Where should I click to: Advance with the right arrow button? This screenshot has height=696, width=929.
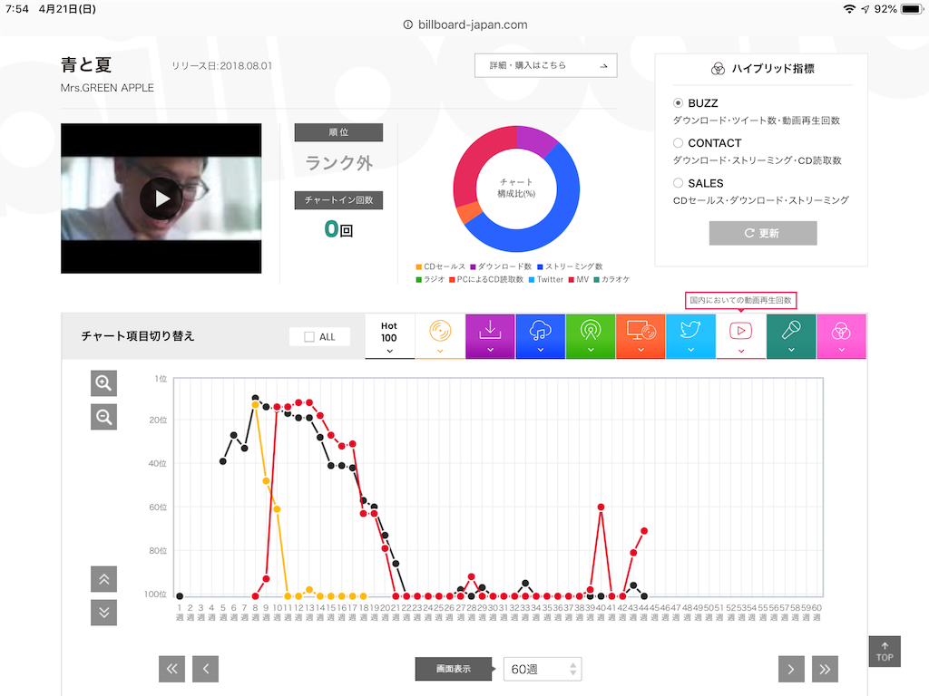point(791,669)
